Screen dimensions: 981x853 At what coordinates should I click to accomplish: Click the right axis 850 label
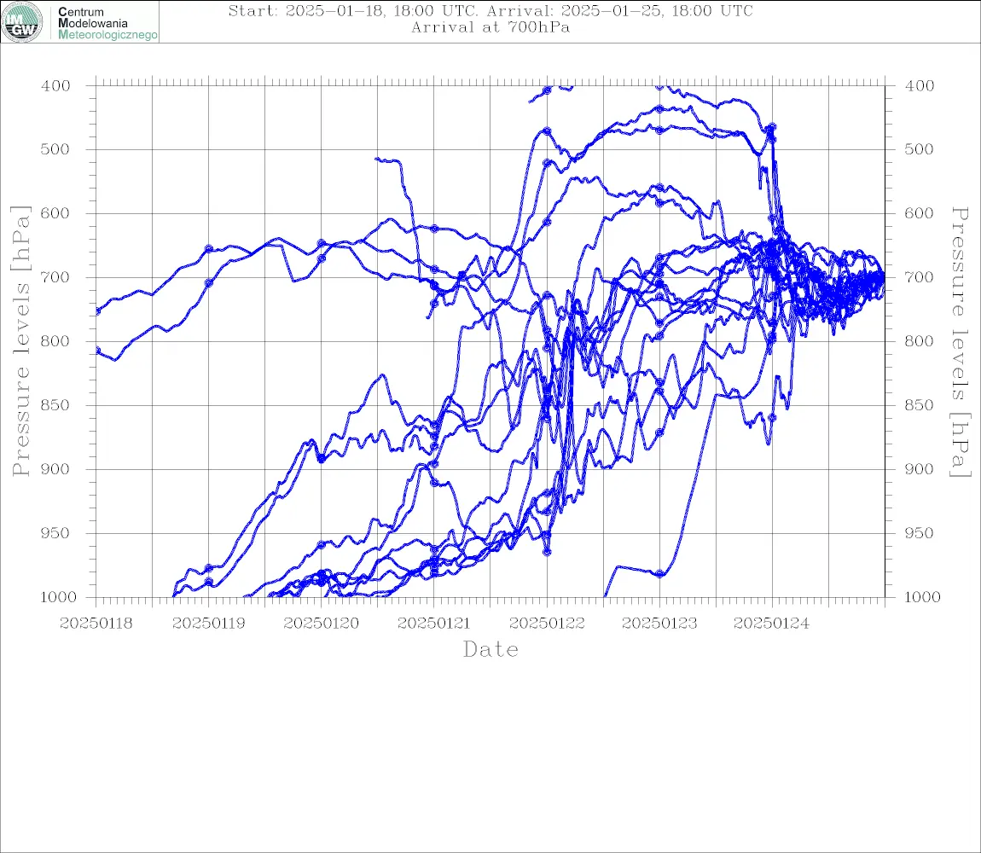click(x=920, y=405)
